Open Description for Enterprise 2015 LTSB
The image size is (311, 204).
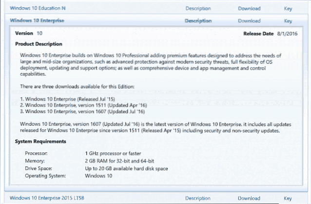pyautogui.click(x=198, y=198)
